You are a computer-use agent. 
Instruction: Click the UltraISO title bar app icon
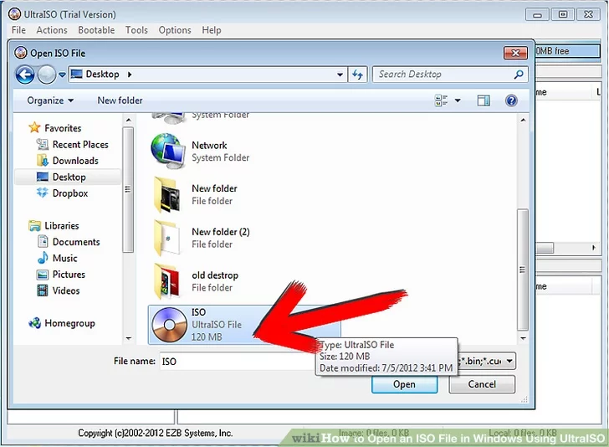pos(15,14)
